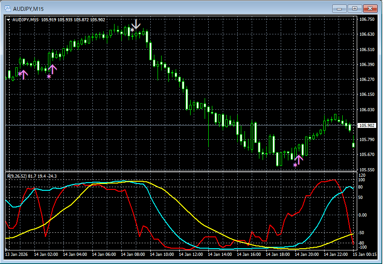Image resolution: width=383 pixels, height=264 pixels.
Task: Click pink up arrow near 14 Jan 20:00
Action: 299,159
